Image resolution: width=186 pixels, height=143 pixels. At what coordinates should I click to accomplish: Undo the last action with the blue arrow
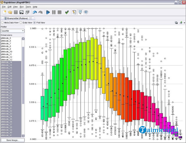click(x=35, y=12)
